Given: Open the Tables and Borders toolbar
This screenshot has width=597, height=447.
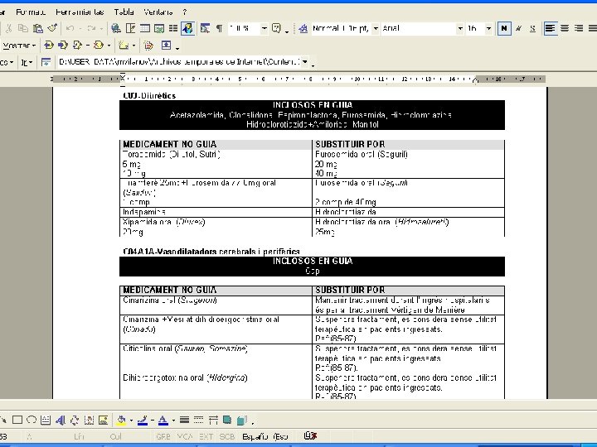Looking at the screenshot, I should click(131, 28).
